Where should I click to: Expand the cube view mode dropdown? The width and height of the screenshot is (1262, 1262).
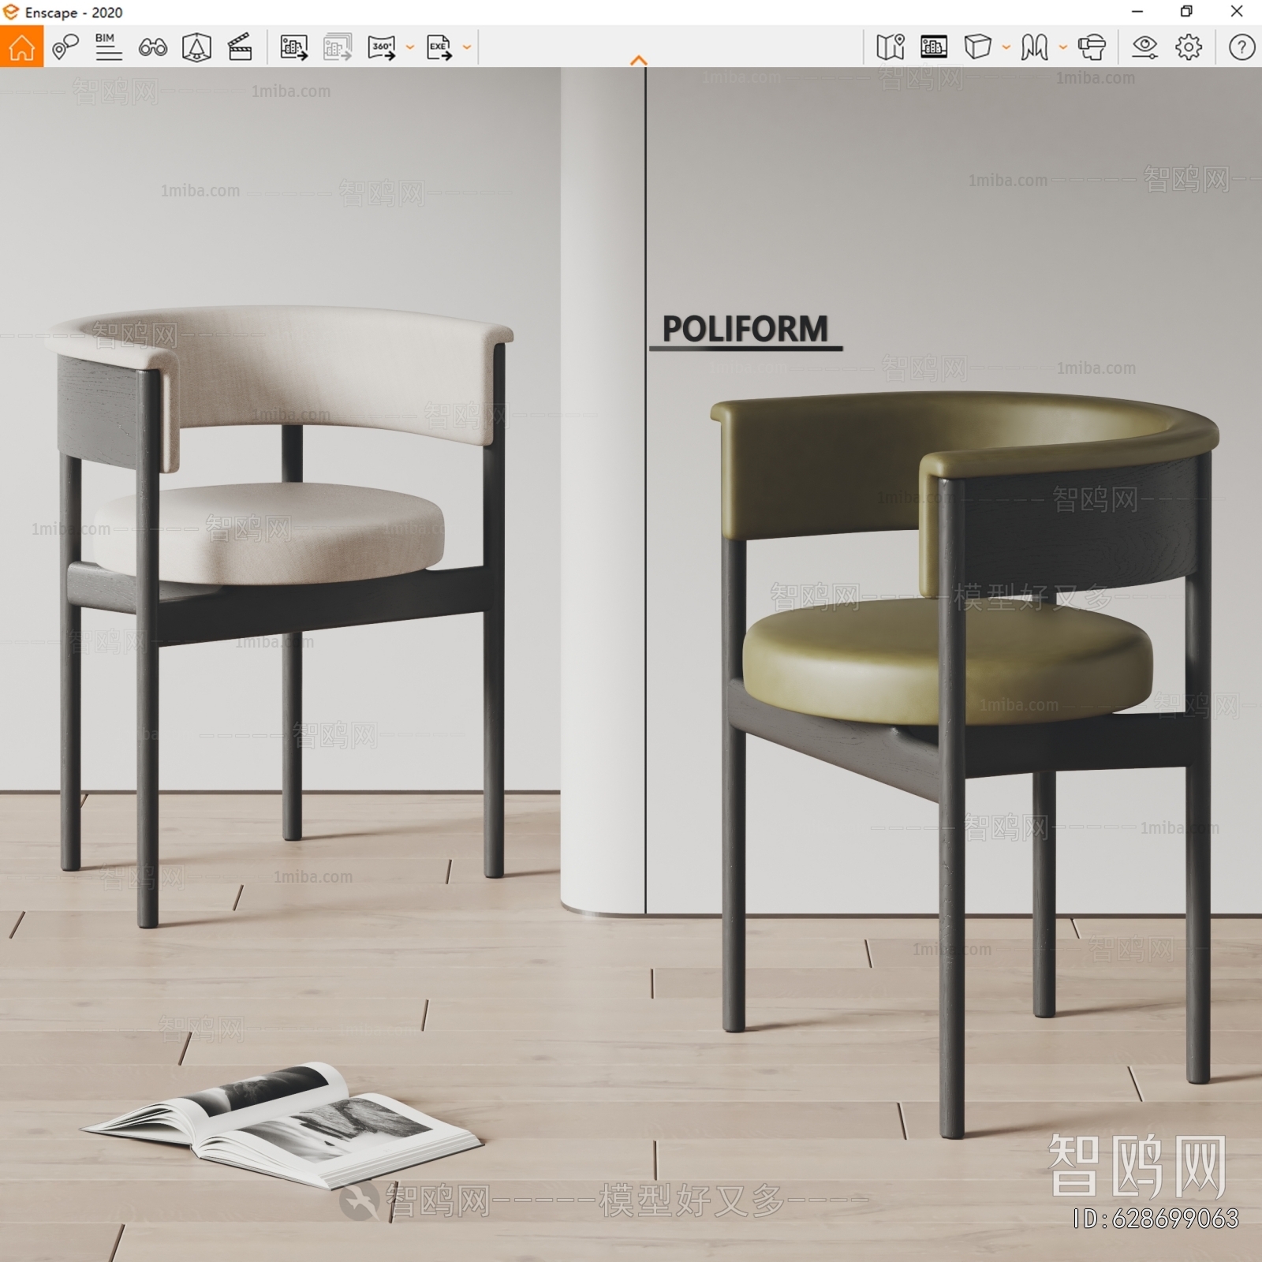click(x=1006, y=47)
